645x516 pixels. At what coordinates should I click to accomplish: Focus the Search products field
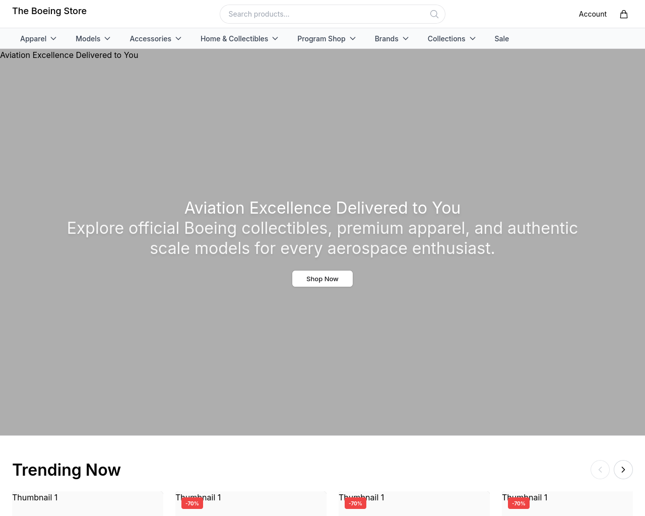tap(333, 14)
